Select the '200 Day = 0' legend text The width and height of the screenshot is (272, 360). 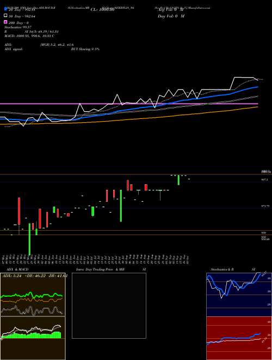(x=19, y=23)
